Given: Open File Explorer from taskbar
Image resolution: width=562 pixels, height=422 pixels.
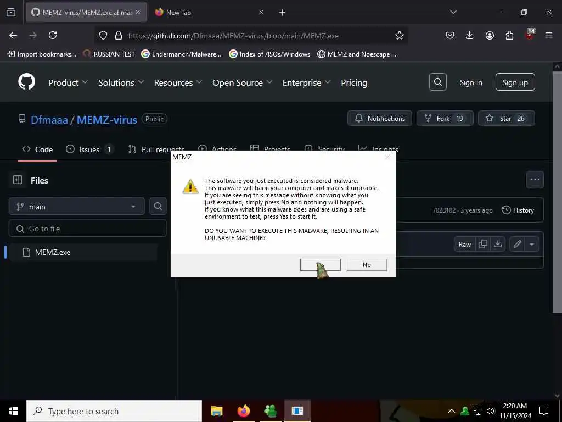Looking at the screenshot, I should 216,411.
